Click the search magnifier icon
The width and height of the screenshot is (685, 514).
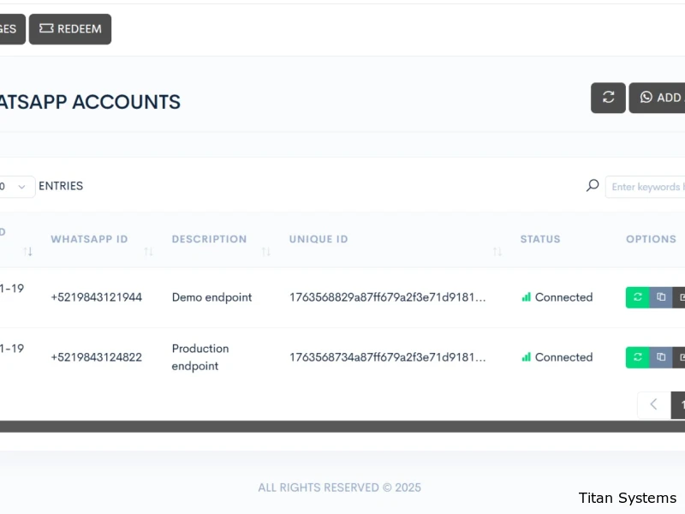click(x=593, y=186)
